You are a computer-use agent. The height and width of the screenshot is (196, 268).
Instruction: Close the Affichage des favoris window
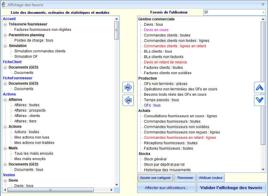263,4
